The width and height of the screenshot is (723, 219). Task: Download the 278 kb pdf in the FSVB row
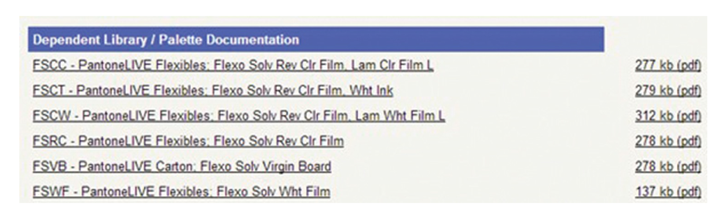point(668,166)
